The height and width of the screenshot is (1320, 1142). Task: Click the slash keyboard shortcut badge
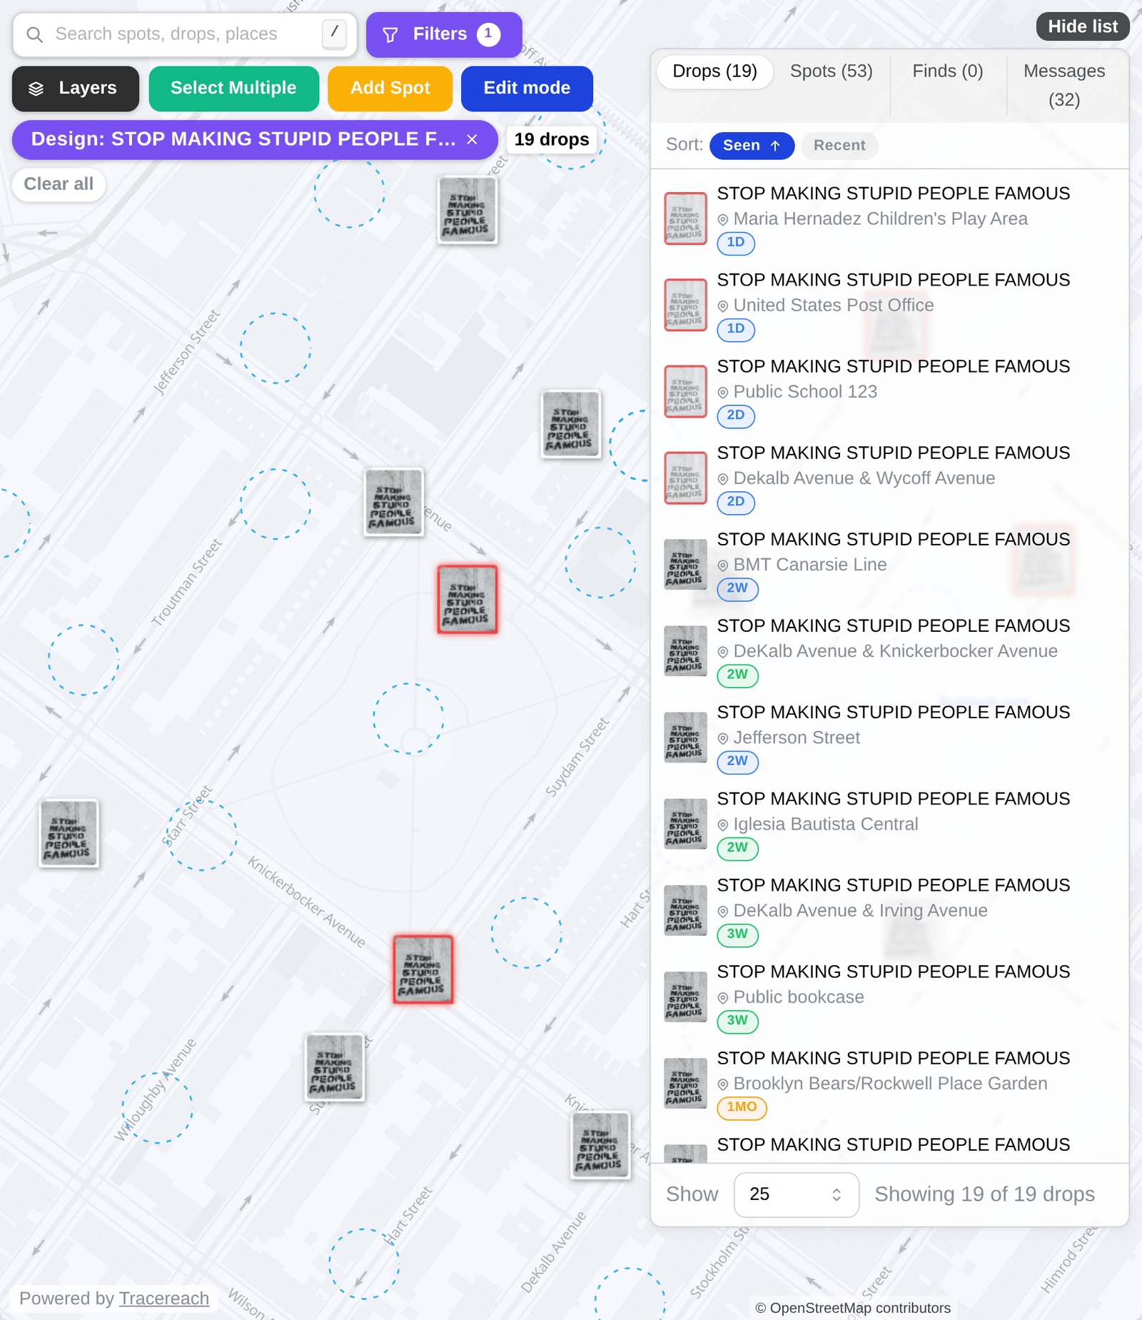tap(334, 33)
